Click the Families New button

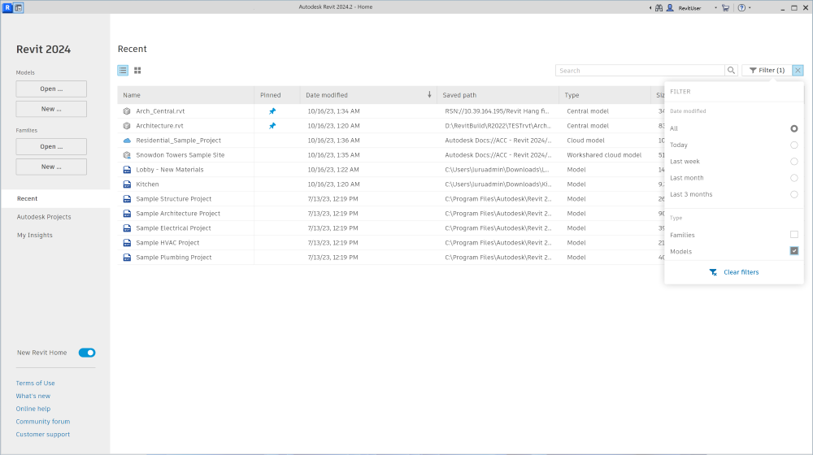[x=51, y=167]
